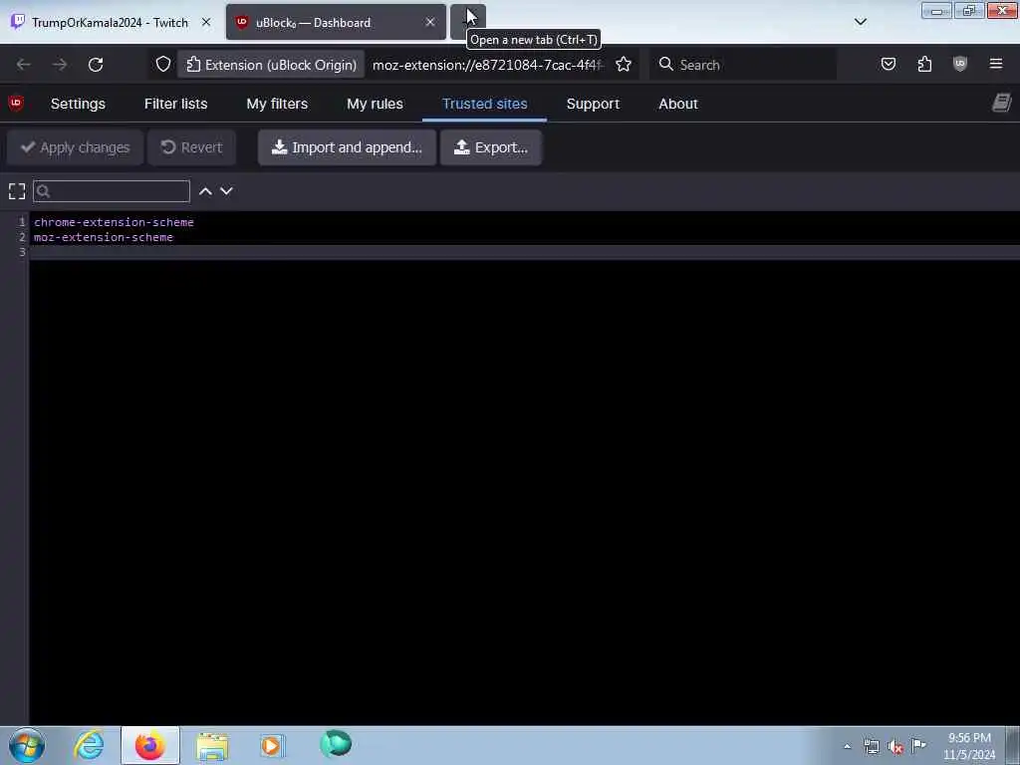
Task: Open the My rules tab
Action: 375,104
